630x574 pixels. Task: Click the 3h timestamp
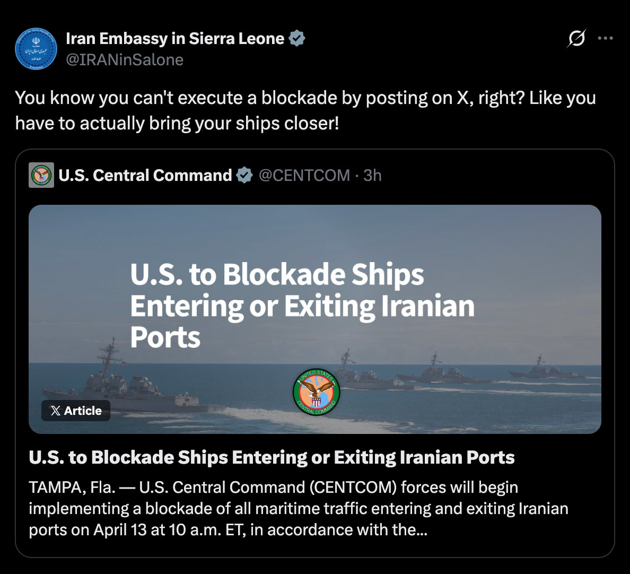click(x=372, y=175)
